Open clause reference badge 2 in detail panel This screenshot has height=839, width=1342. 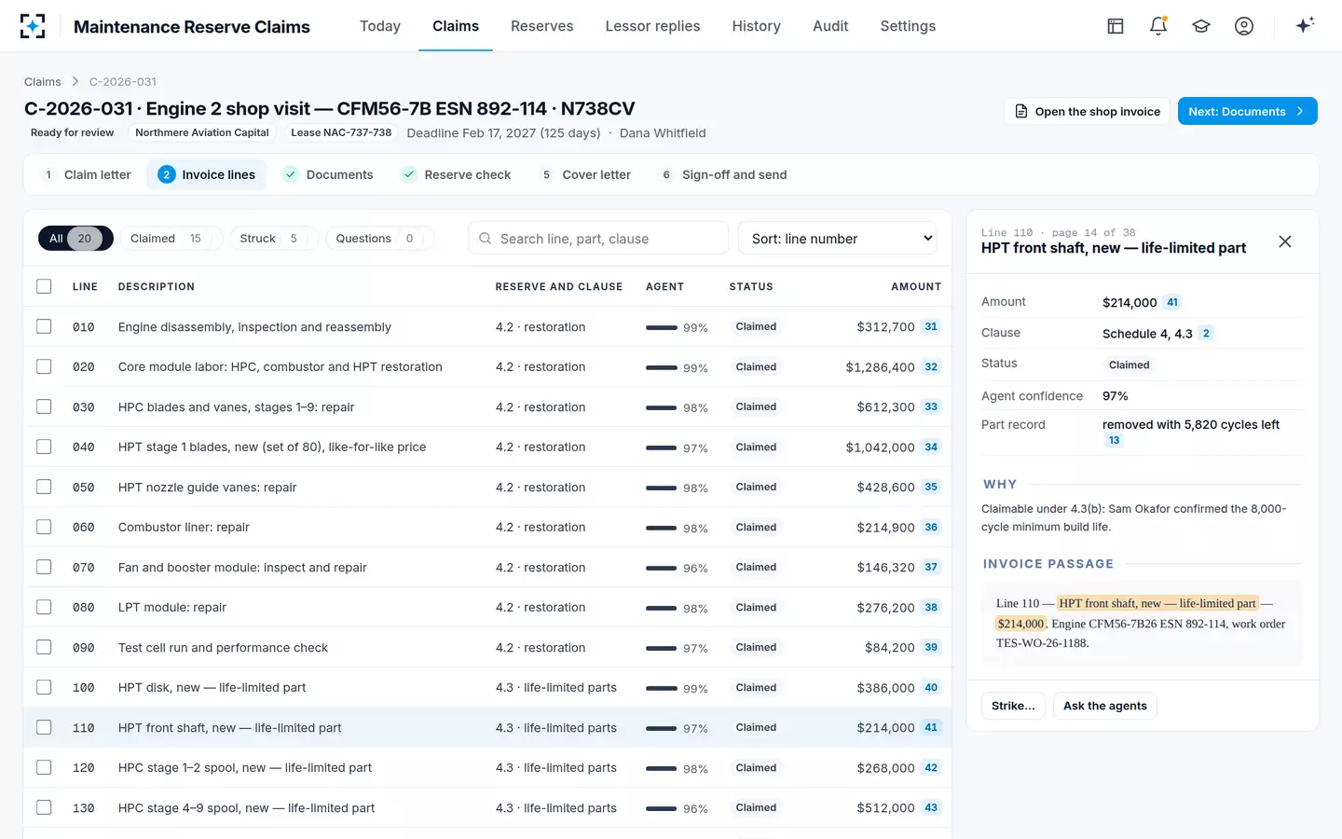point(1206,333)
